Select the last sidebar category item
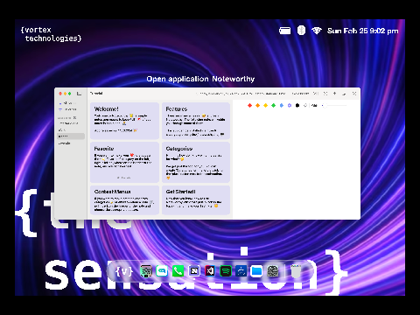This screenshot has height=315, width=420. [65, 143]
